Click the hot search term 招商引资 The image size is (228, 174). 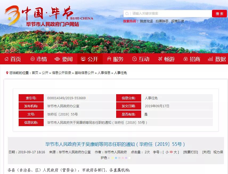178,21
